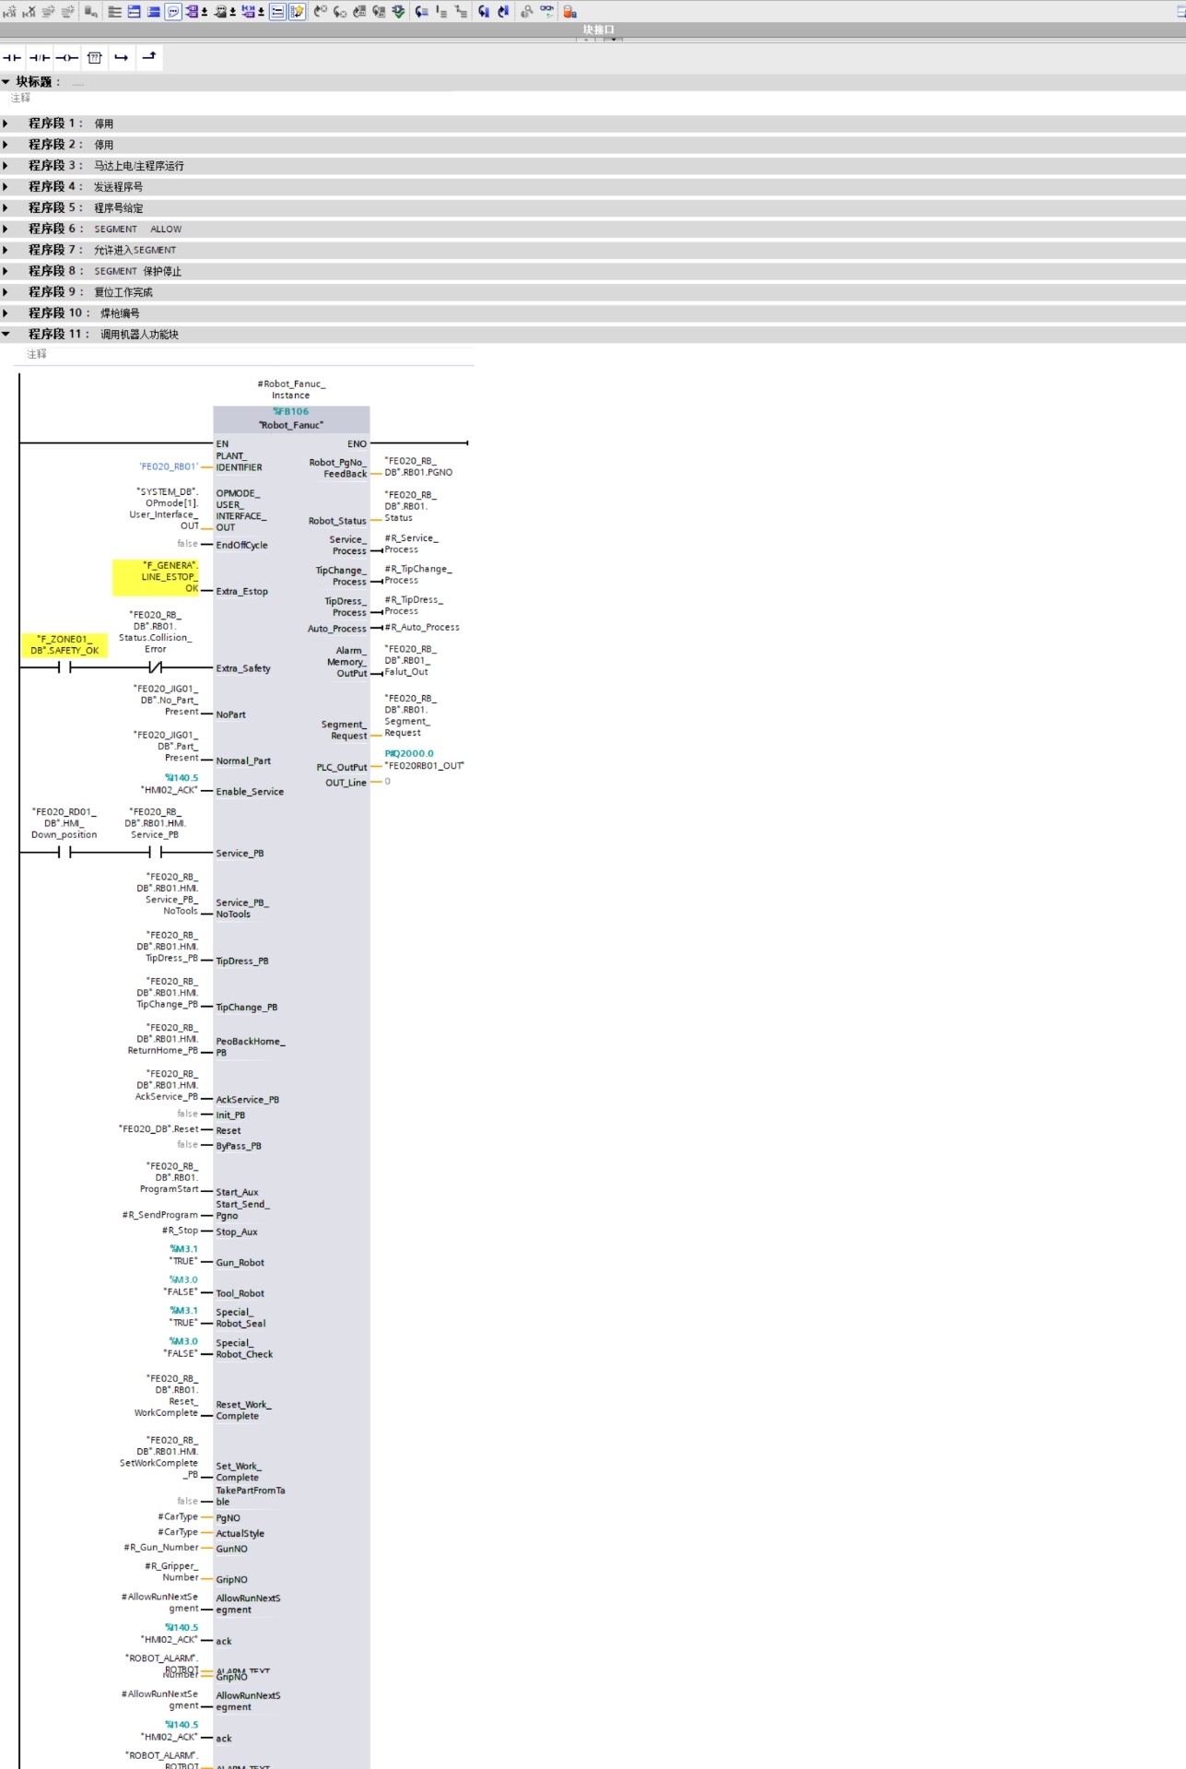Expand network 4 发送程序号
This screenshot has width=1186, height=1769.
6,187
